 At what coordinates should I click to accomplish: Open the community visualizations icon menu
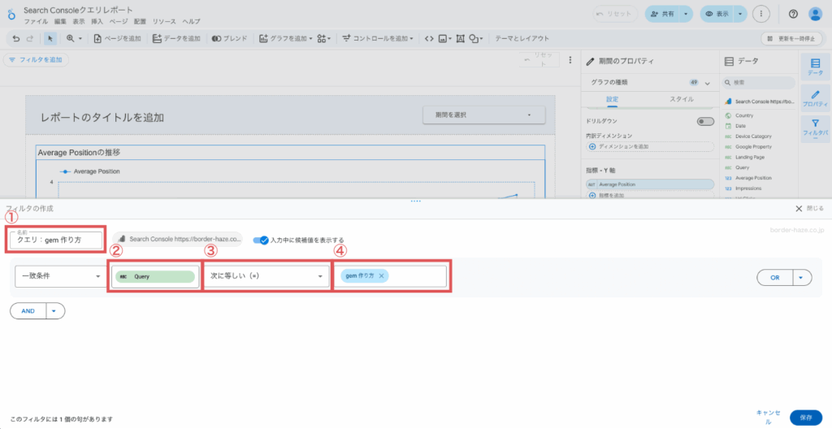(x=323, y=38)
